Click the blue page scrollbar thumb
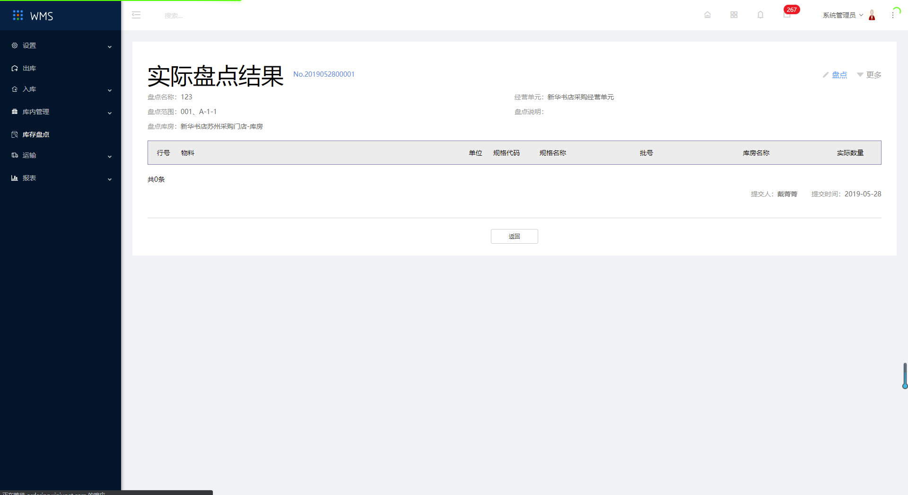Viewport: 908px width, 495px height. tap(905, 376)
